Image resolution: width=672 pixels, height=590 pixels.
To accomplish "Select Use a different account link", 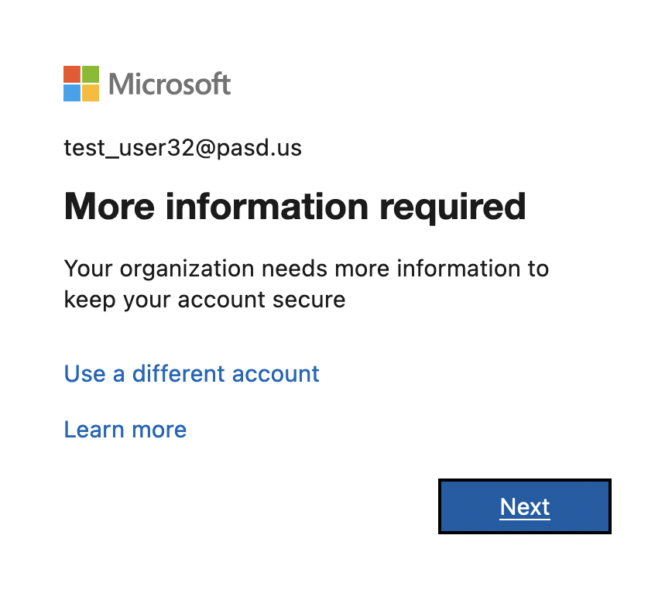I will [191, 374].
